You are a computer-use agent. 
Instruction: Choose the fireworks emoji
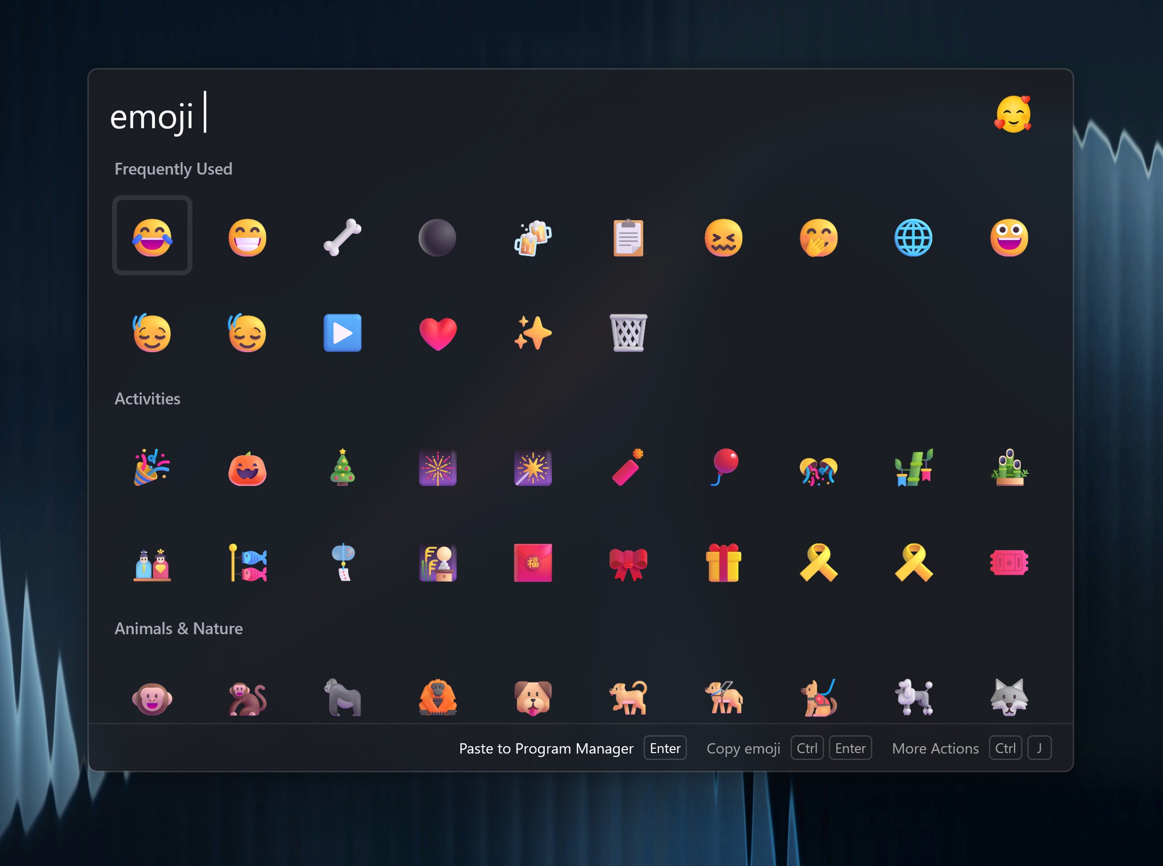437,467
